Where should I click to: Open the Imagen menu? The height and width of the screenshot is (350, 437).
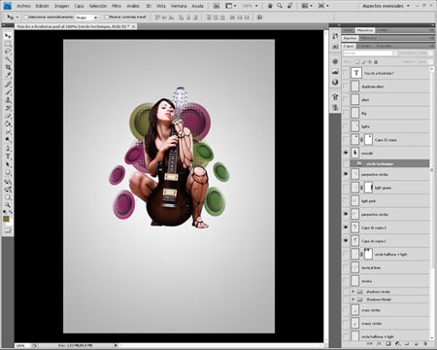click(x=61, y=6)
